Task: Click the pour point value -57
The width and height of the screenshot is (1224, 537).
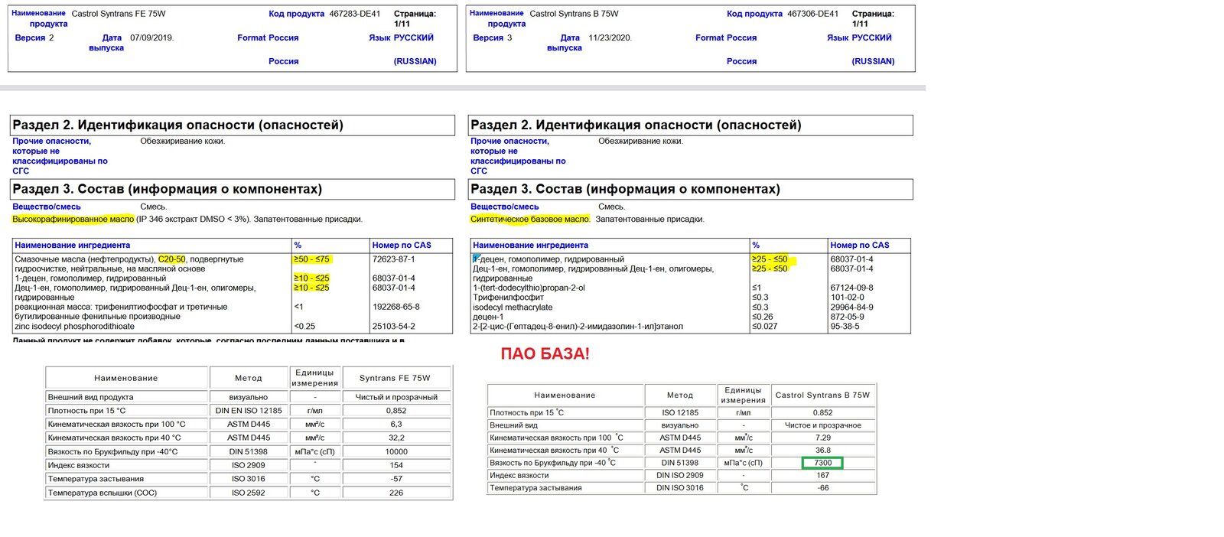Action: (x=396, y=479)
